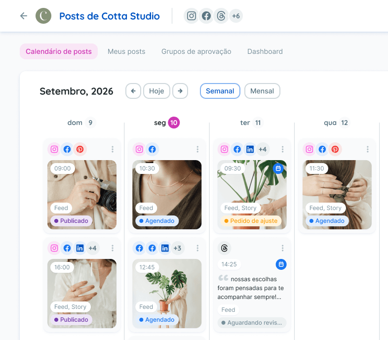Open the 09:00 camera photo post

82,195
